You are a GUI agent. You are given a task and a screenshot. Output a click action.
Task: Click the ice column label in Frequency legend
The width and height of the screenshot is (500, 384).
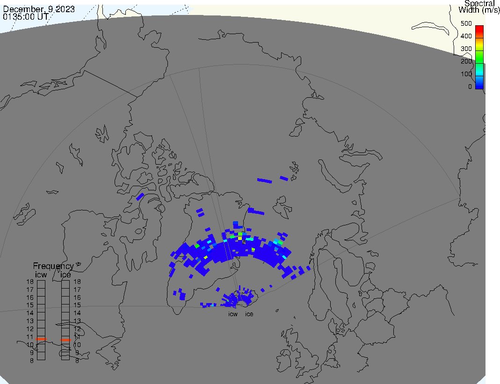coord(65,275)
